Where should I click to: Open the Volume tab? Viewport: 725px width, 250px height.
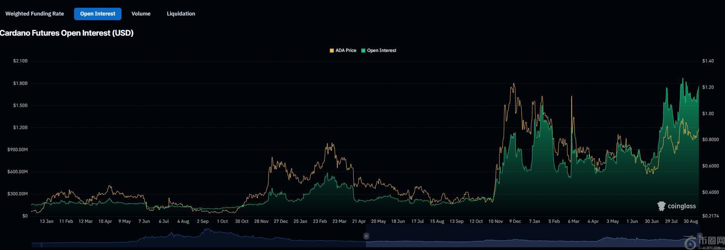point(141,14)
